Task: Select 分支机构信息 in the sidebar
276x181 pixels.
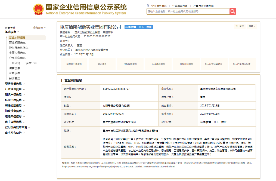Action: (x=17, y=58)
